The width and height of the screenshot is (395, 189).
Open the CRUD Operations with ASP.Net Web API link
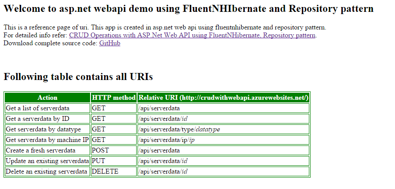[x=192, y=35]
